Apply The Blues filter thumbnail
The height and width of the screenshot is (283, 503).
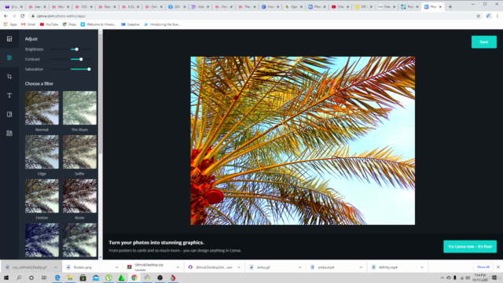(x=79, y=108)
